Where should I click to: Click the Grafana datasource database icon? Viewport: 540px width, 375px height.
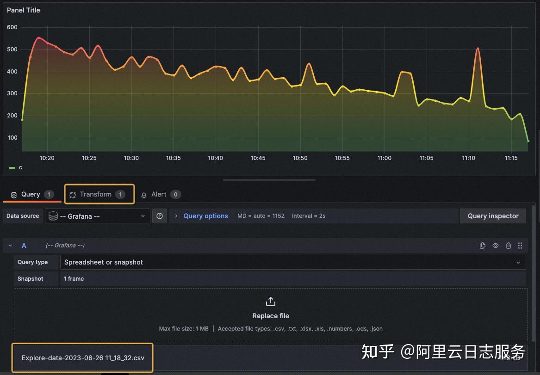coord(53,216)
